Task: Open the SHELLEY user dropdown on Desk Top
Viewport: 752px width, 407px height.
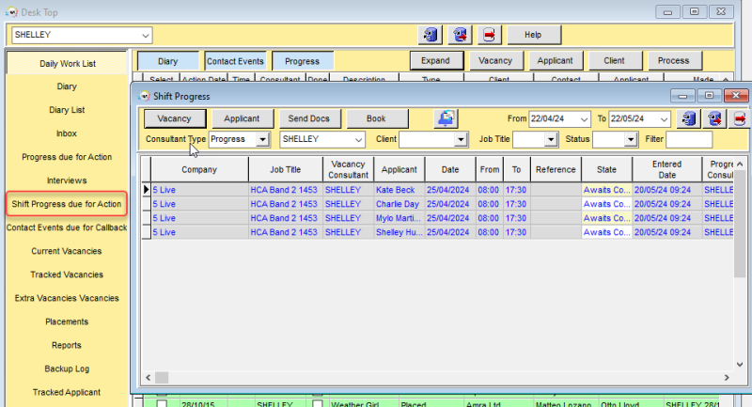Action: (146, 35)
